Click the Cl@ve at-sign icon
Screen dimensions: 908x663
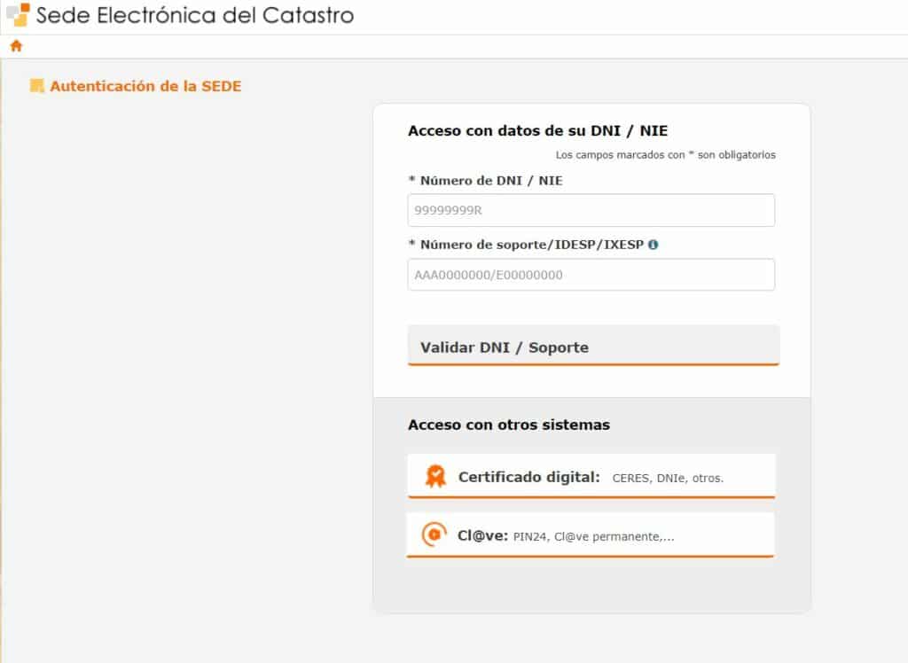(x=434, y=534)
